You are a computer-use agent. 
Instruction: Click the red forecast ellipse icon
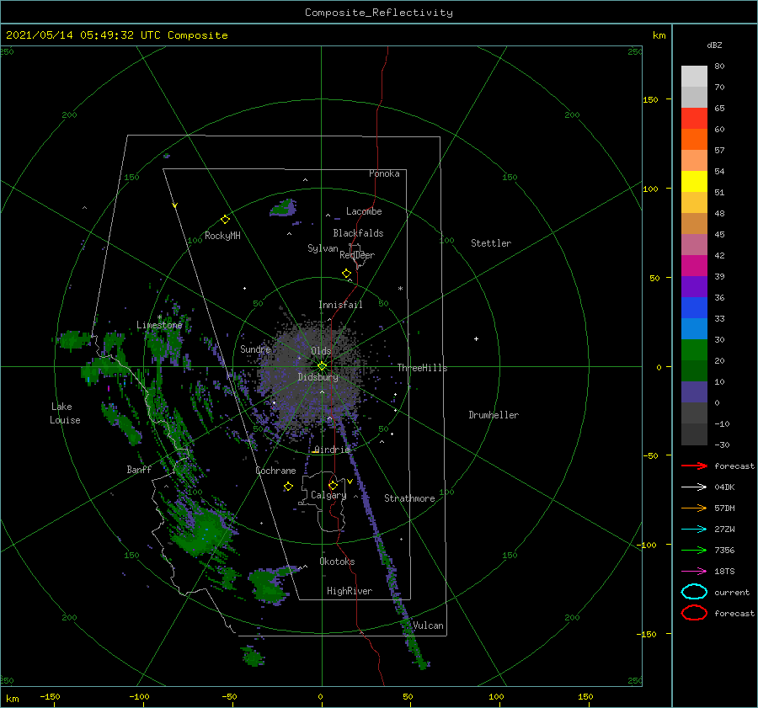tap(694, 613)
